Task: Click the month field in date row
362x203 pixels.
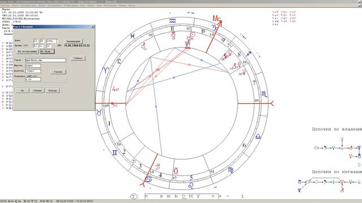Action: coord(42,41)
